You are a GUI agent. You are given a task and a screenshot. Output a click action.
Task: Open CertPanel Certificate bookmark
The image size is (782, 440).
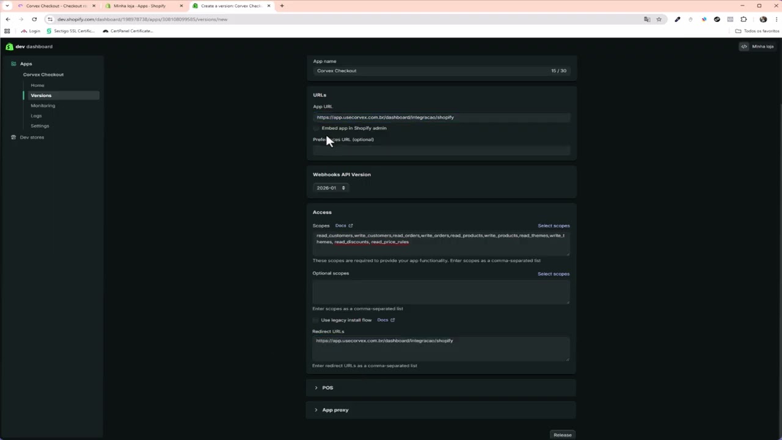(128, 31)
